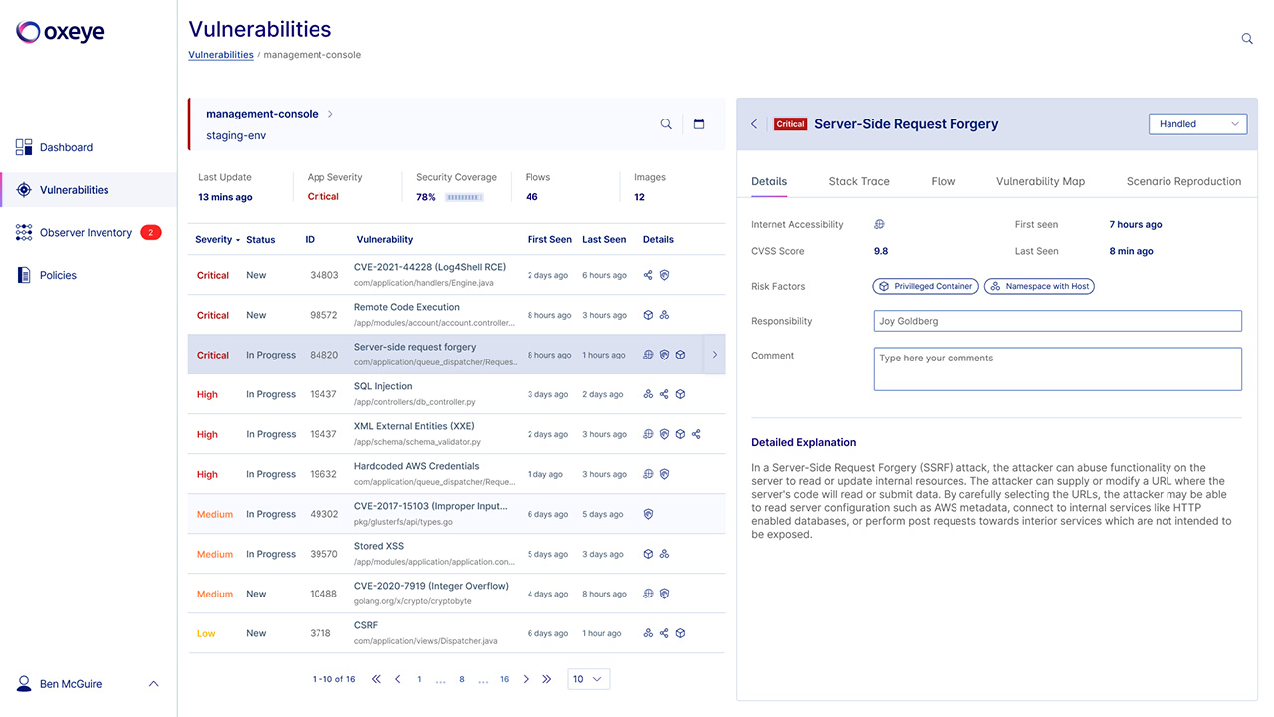The height and width of the screenshot is (717, 1274).
Task: Switch to the Stack Trace tab
Action: 858,181
